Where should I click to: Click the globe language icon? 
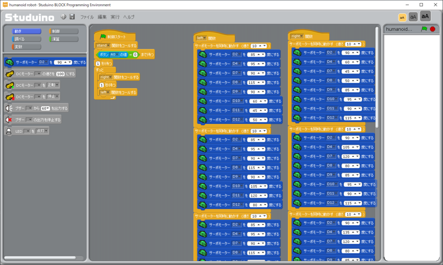point(64,17)
